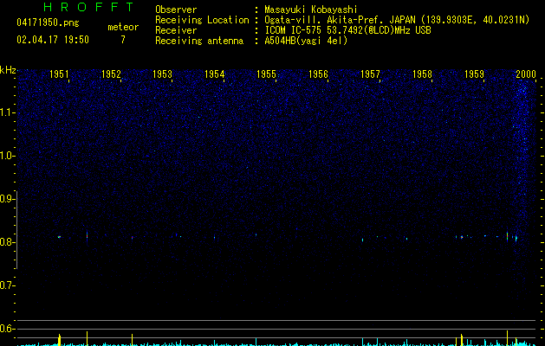Viewport: 545px width, 346px height.
Task: Click the kHz axis unit label
Action: pyautogui.click(x=8, y=70)
